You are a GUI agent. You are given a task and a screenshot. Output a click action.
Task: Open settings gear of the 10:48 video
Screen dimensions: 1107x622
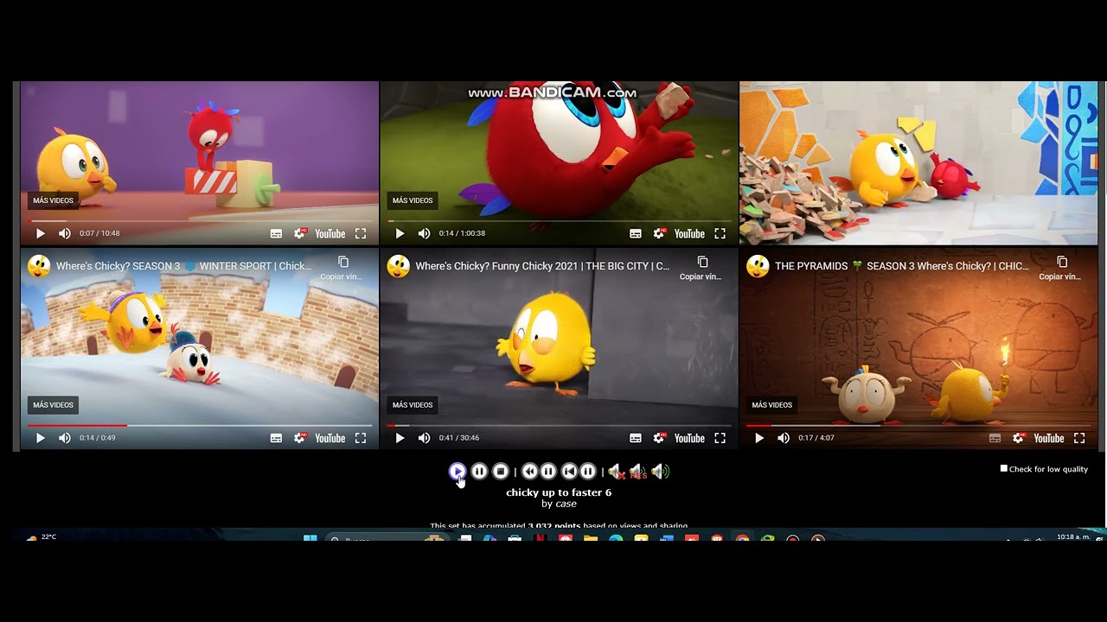[300, 233]
